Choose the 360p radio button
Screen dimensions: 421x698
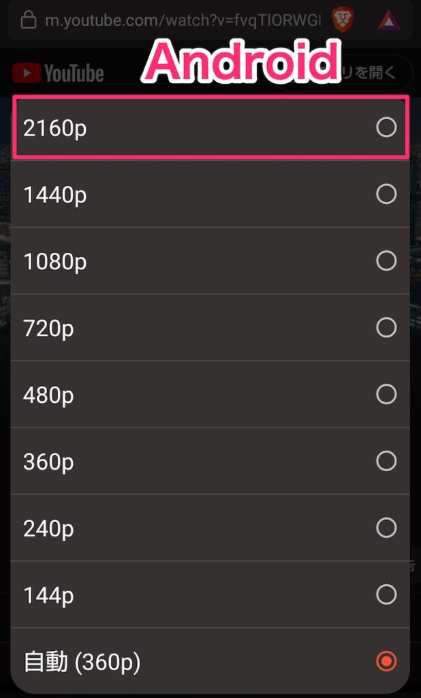386,461
